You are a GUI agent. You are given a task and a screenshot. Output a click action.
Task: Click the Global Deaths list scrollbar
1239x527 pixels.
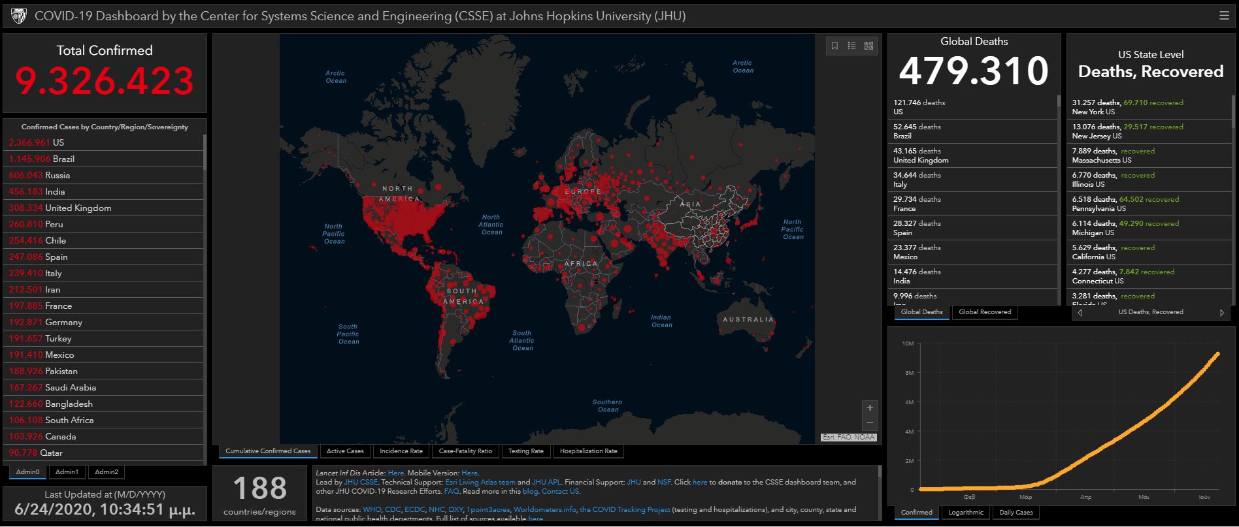(x=1059, y=102)
